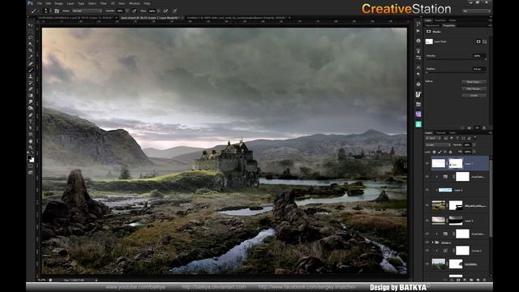Expand the Group folder in Layers
The height and width of the screenshot is (292, 519).
point(432,243)
